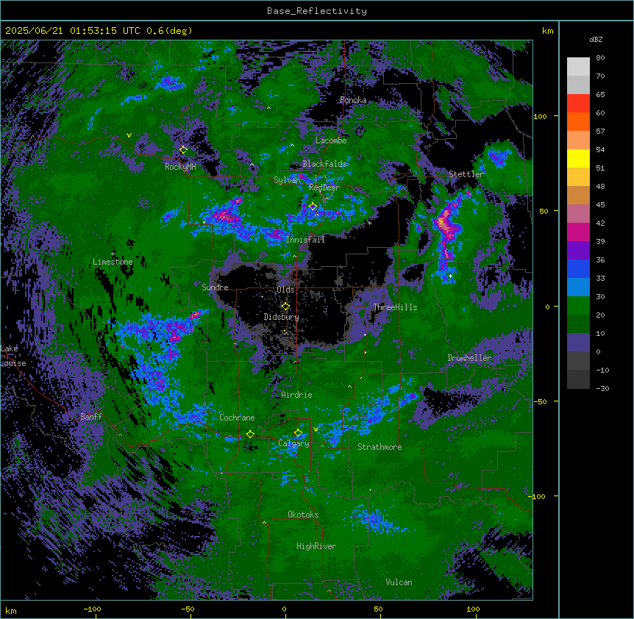Click the 80 value on the dBZ legend
The image size is (634, 619).
600,58
